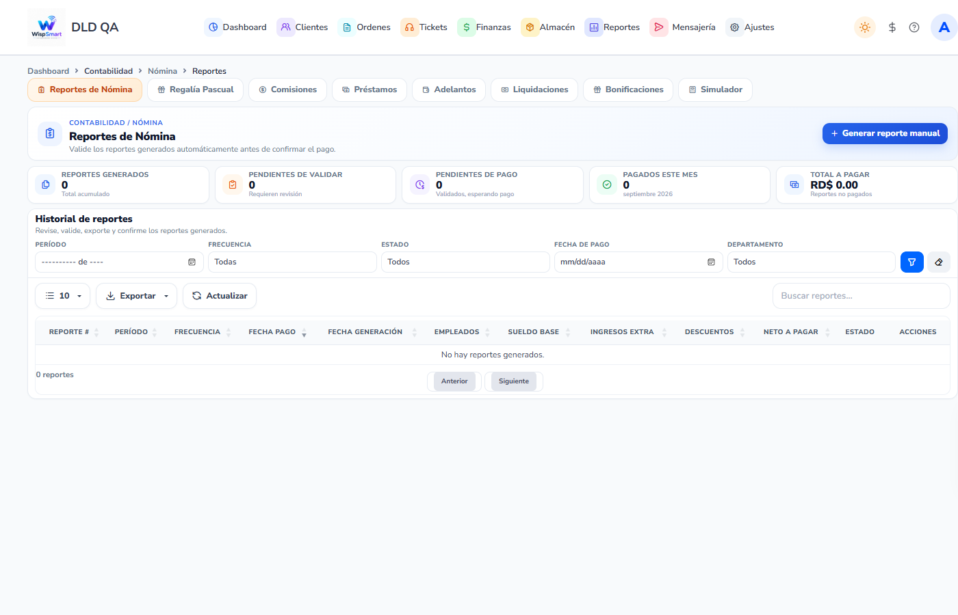Switch to the Liquidaciones tab

pyautogui.click(x=534, y=90)
